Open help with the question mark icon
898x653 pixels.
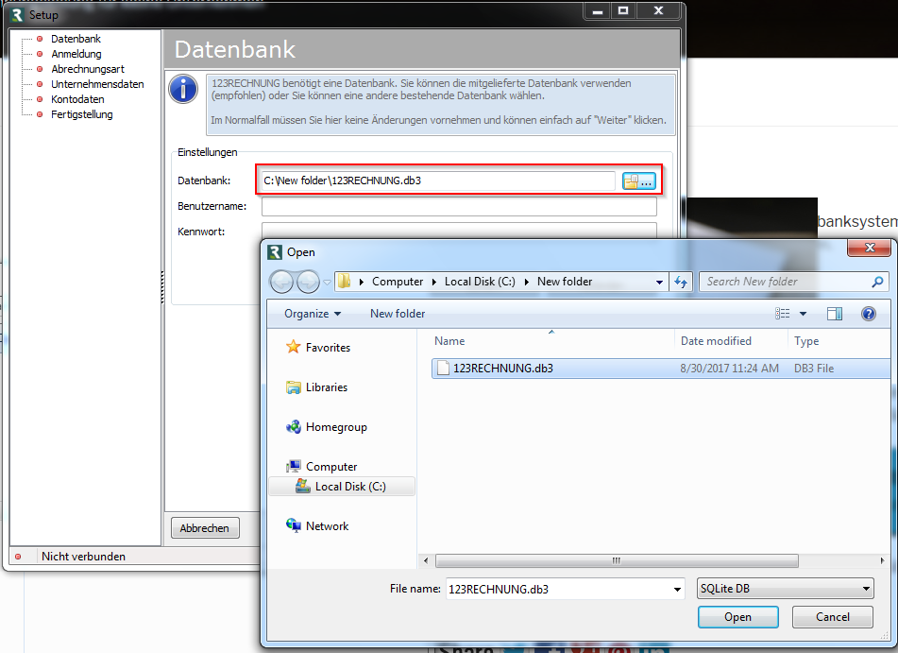(868, 314)
